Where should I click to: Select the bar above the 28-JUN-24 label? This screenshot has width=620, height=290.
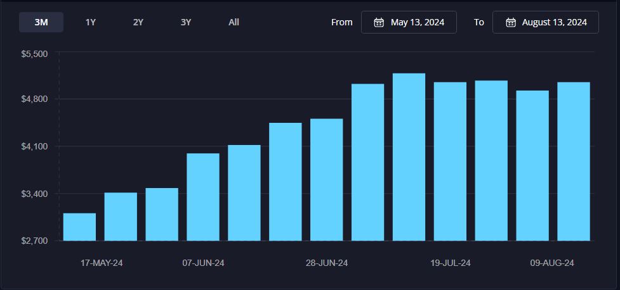tap(327, 180)
